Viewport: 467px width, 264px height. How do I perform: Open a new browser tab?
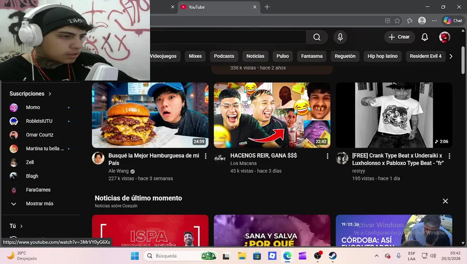[267, 7]
